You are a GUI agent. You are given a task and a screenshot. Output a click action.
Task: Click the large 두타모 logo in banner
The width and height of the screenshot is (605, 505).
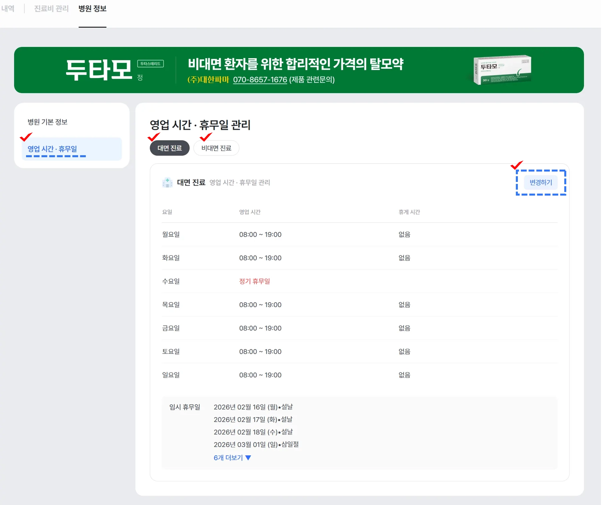99,70
